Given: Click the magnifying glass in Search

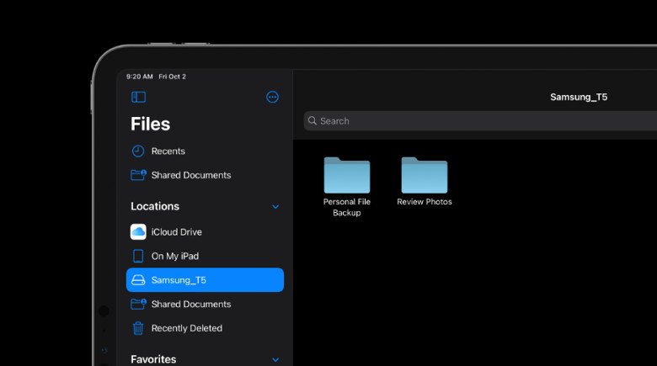Looking at the screenshot, I should [x=312, y=121].
